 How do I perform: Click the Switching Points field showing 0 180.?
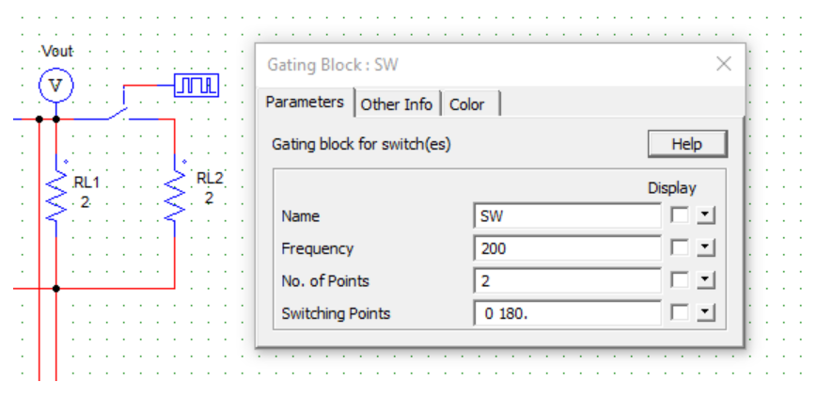(x=567, y=313)
